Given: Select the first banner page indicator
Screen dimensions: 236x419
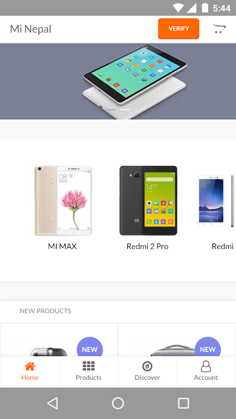Looking at the screenshot, I should (111, 109).
